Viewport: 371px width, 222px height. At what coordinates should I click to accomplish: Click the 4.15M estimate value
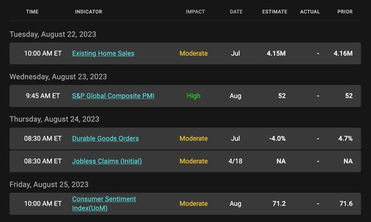pyautogui.click(x=276, y=53)
